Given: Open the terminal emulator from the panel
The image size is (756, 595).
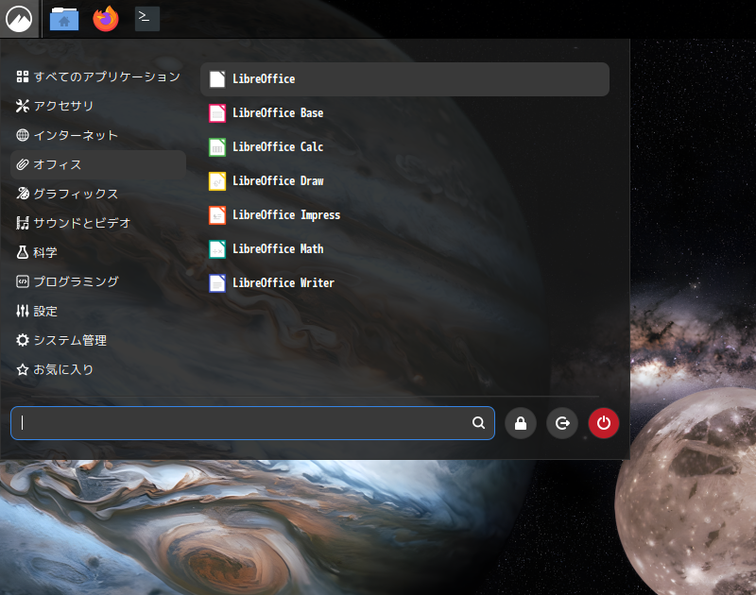Looking at the screenshot, I should tap(147, 19).
